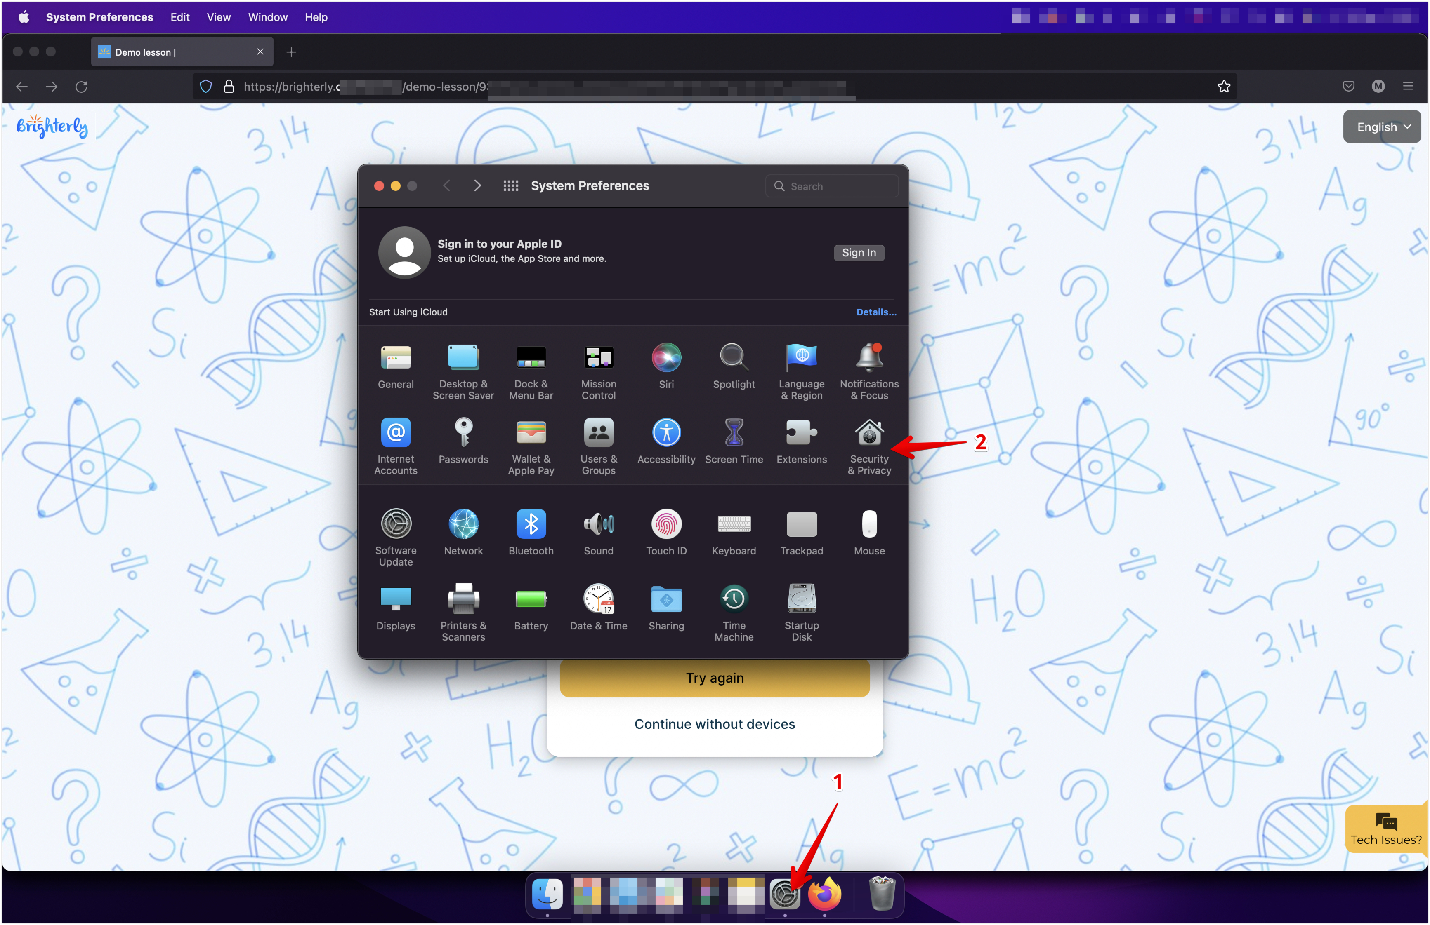Image resolution: width=1430 pixels, height=925 pixels.
Task: Click Continue without devices link
Action: pyautogui.click(x=715, y=724)
